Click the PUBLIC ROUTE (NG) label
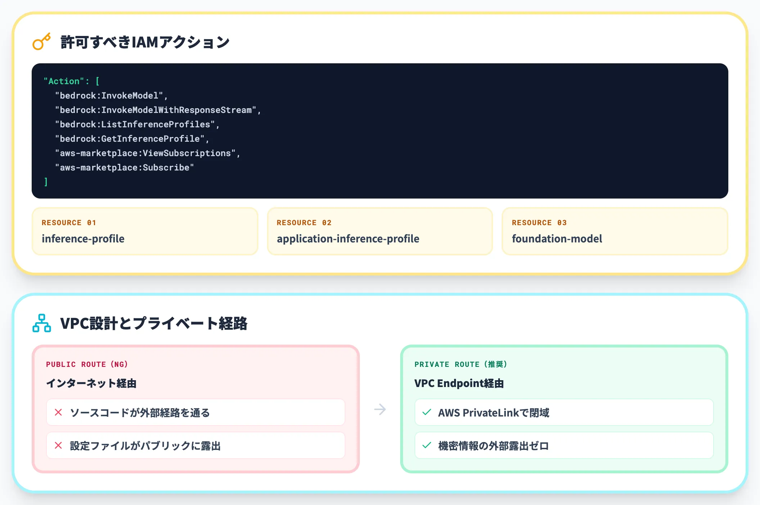Image resolution: width=760 pixels, height=505 pixels. (x=87, y=364)
